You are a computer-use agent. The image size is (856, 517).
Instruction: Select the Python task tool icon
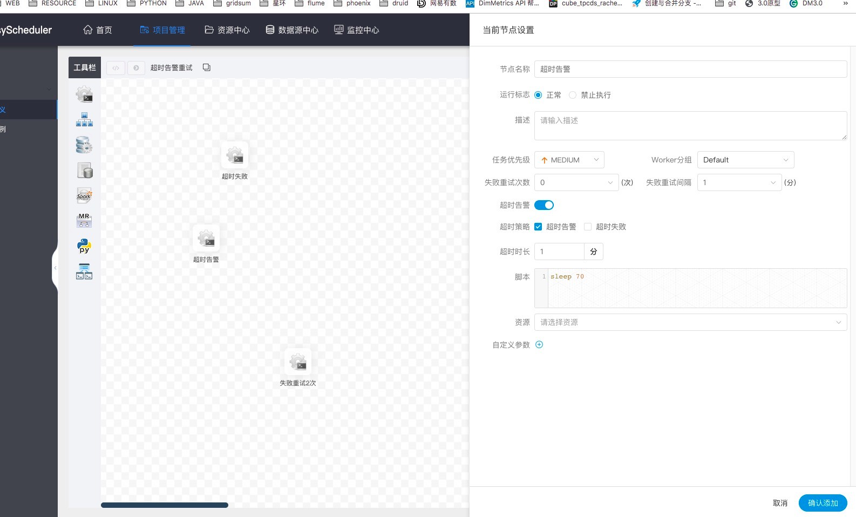click(84, 246)
